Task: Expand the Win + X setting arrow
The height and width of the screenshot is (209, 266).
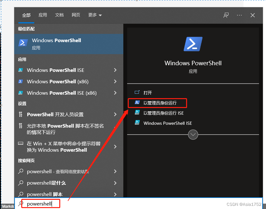Action: coord(115,147)
